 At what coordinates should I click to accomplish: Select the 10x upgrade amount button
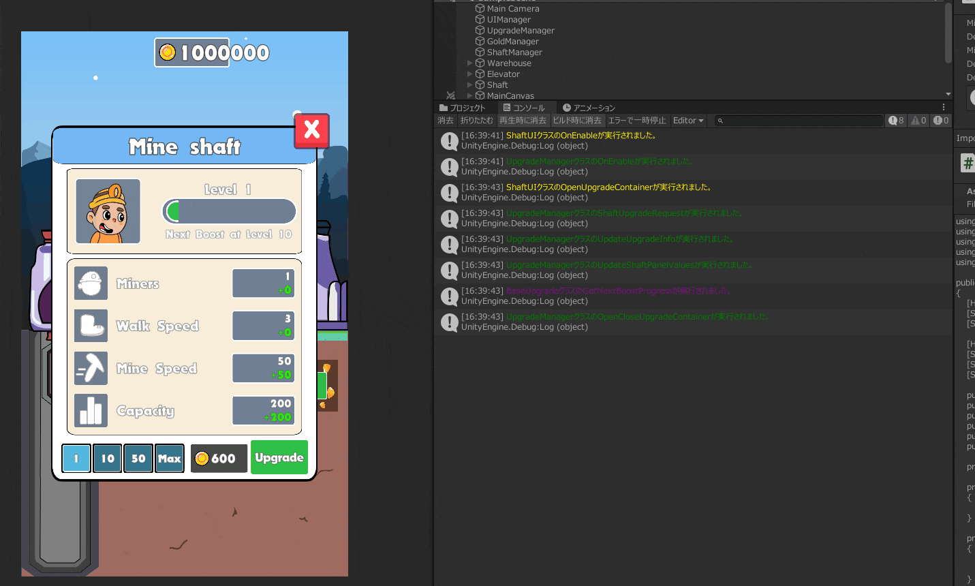pyautogui.click(x=108, y=459)
